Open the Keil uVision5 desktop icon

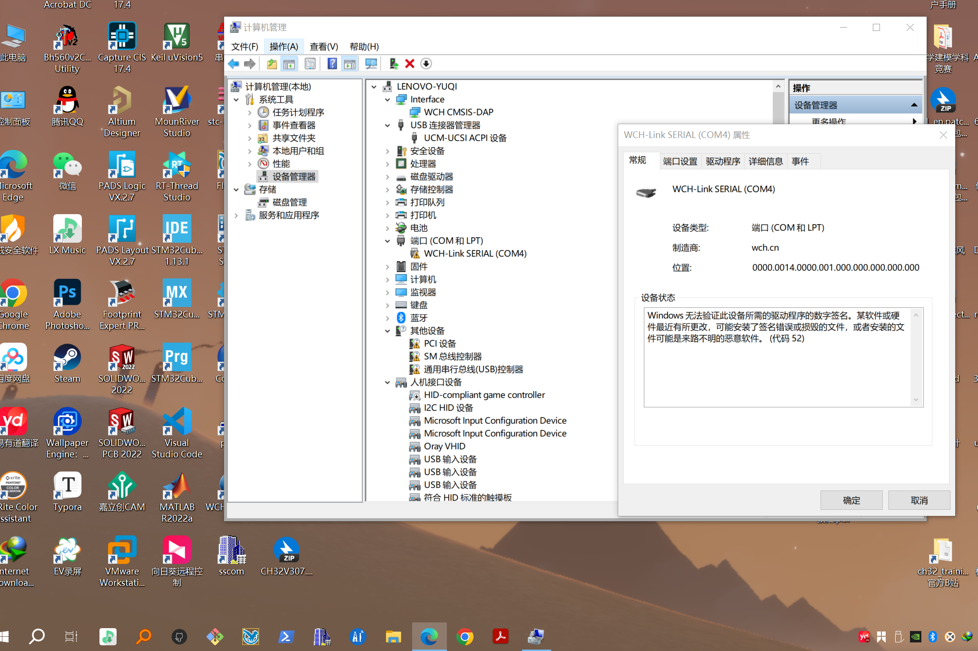click(x=177, y=43)
